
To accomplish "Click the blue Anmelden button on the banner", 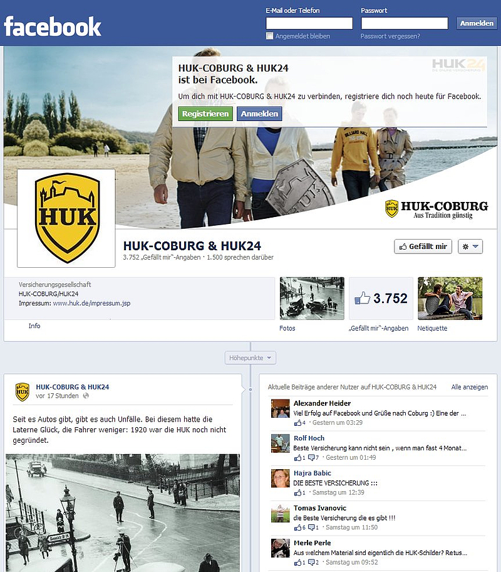I will (259, 114).
